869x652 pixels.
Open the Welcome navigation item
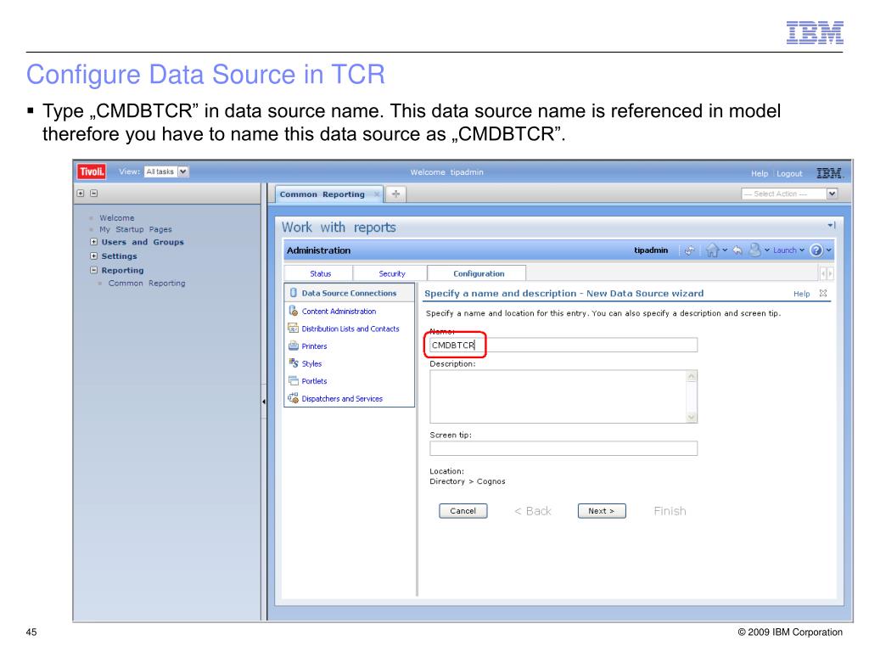pyautogui.click(x=116, y=218)
